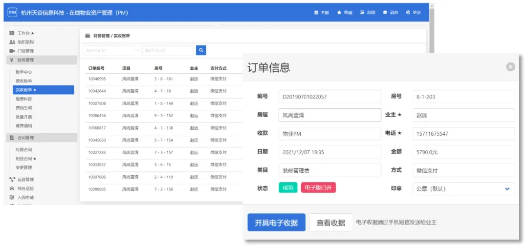
Task: Click the 开具电子收据 button
Action: click(x=276, y=223)
